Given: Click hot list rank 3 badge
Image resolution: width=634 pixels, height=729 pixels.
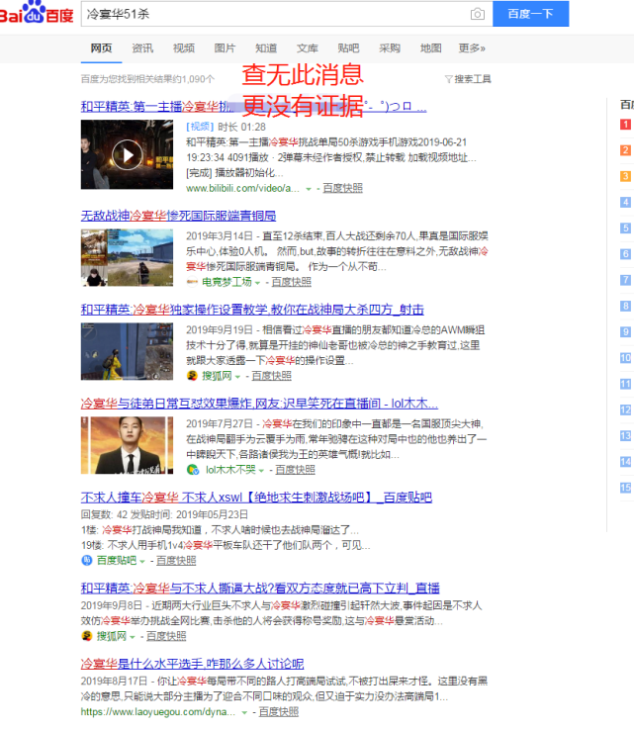Looking at the screenshot, I should [x=626, y=176].
